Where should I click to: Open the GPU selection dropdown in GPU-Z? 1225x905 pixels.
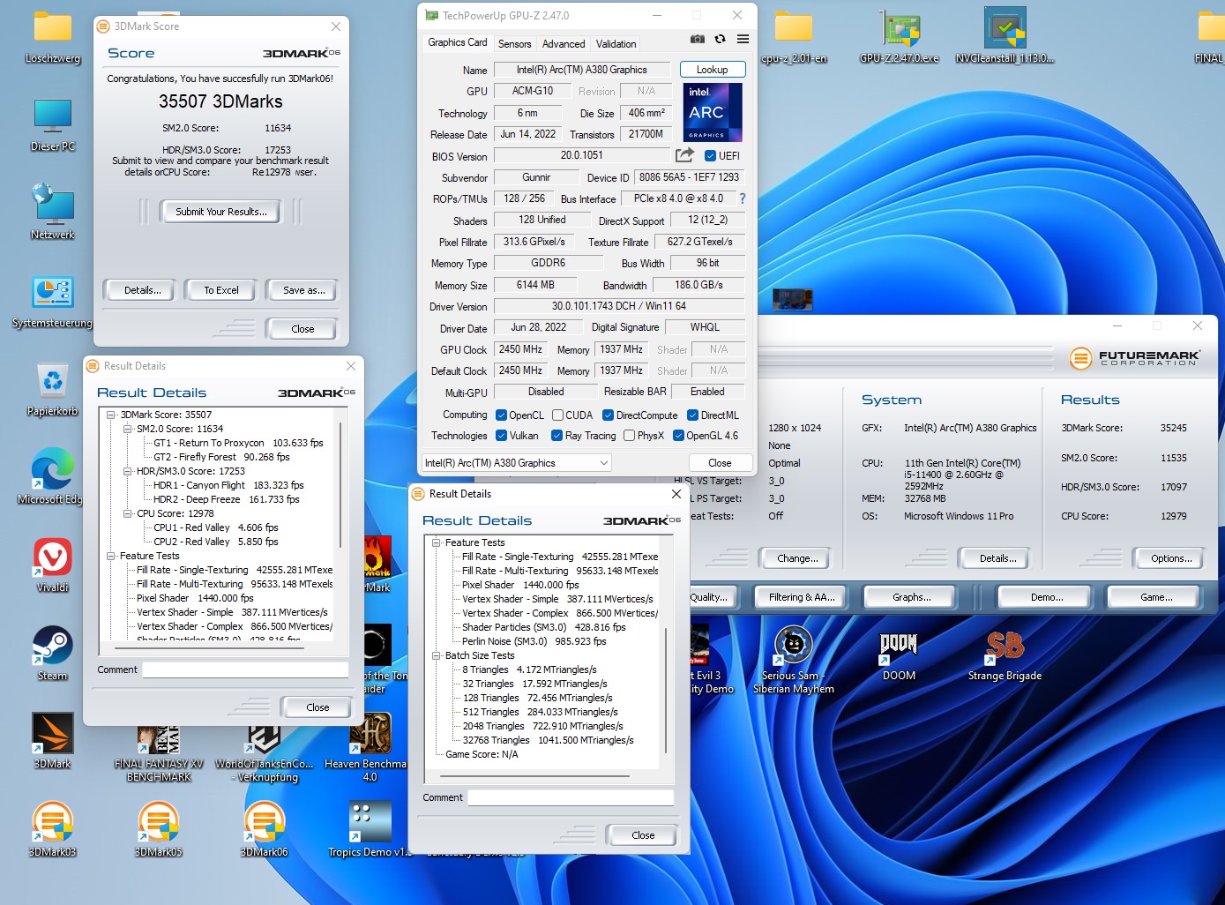517,463
